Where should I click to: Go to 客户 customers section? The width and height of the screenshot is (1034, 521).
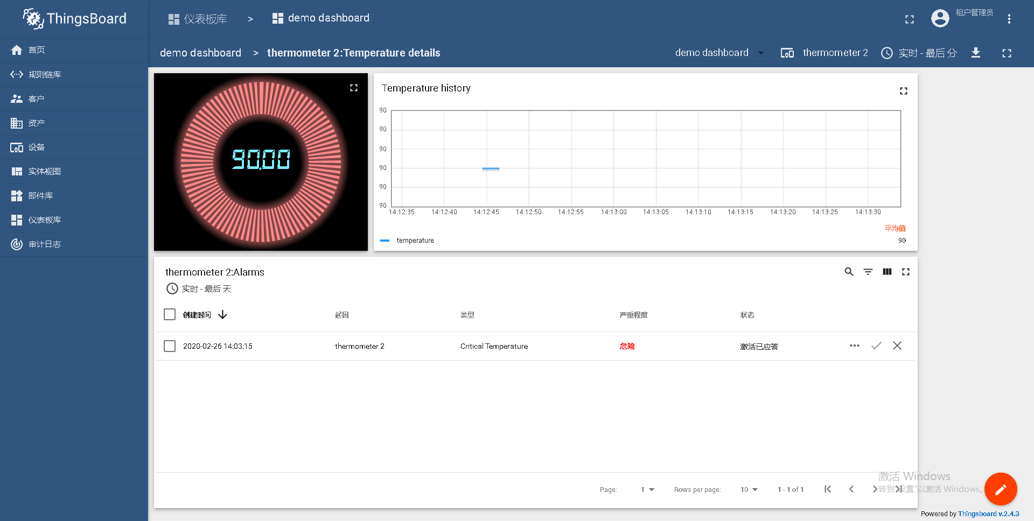pyautogui.click(x=74, y=98)
